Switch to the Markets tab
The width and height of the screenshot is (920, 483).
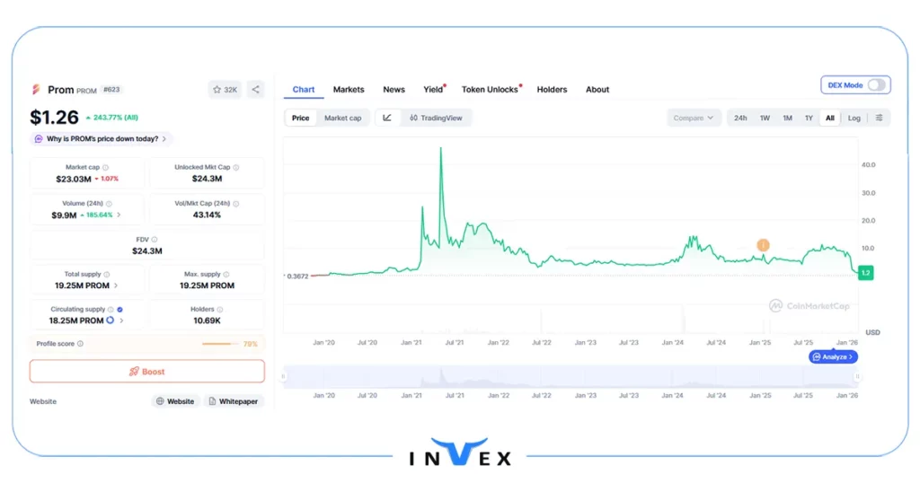(x=349, y=90)
